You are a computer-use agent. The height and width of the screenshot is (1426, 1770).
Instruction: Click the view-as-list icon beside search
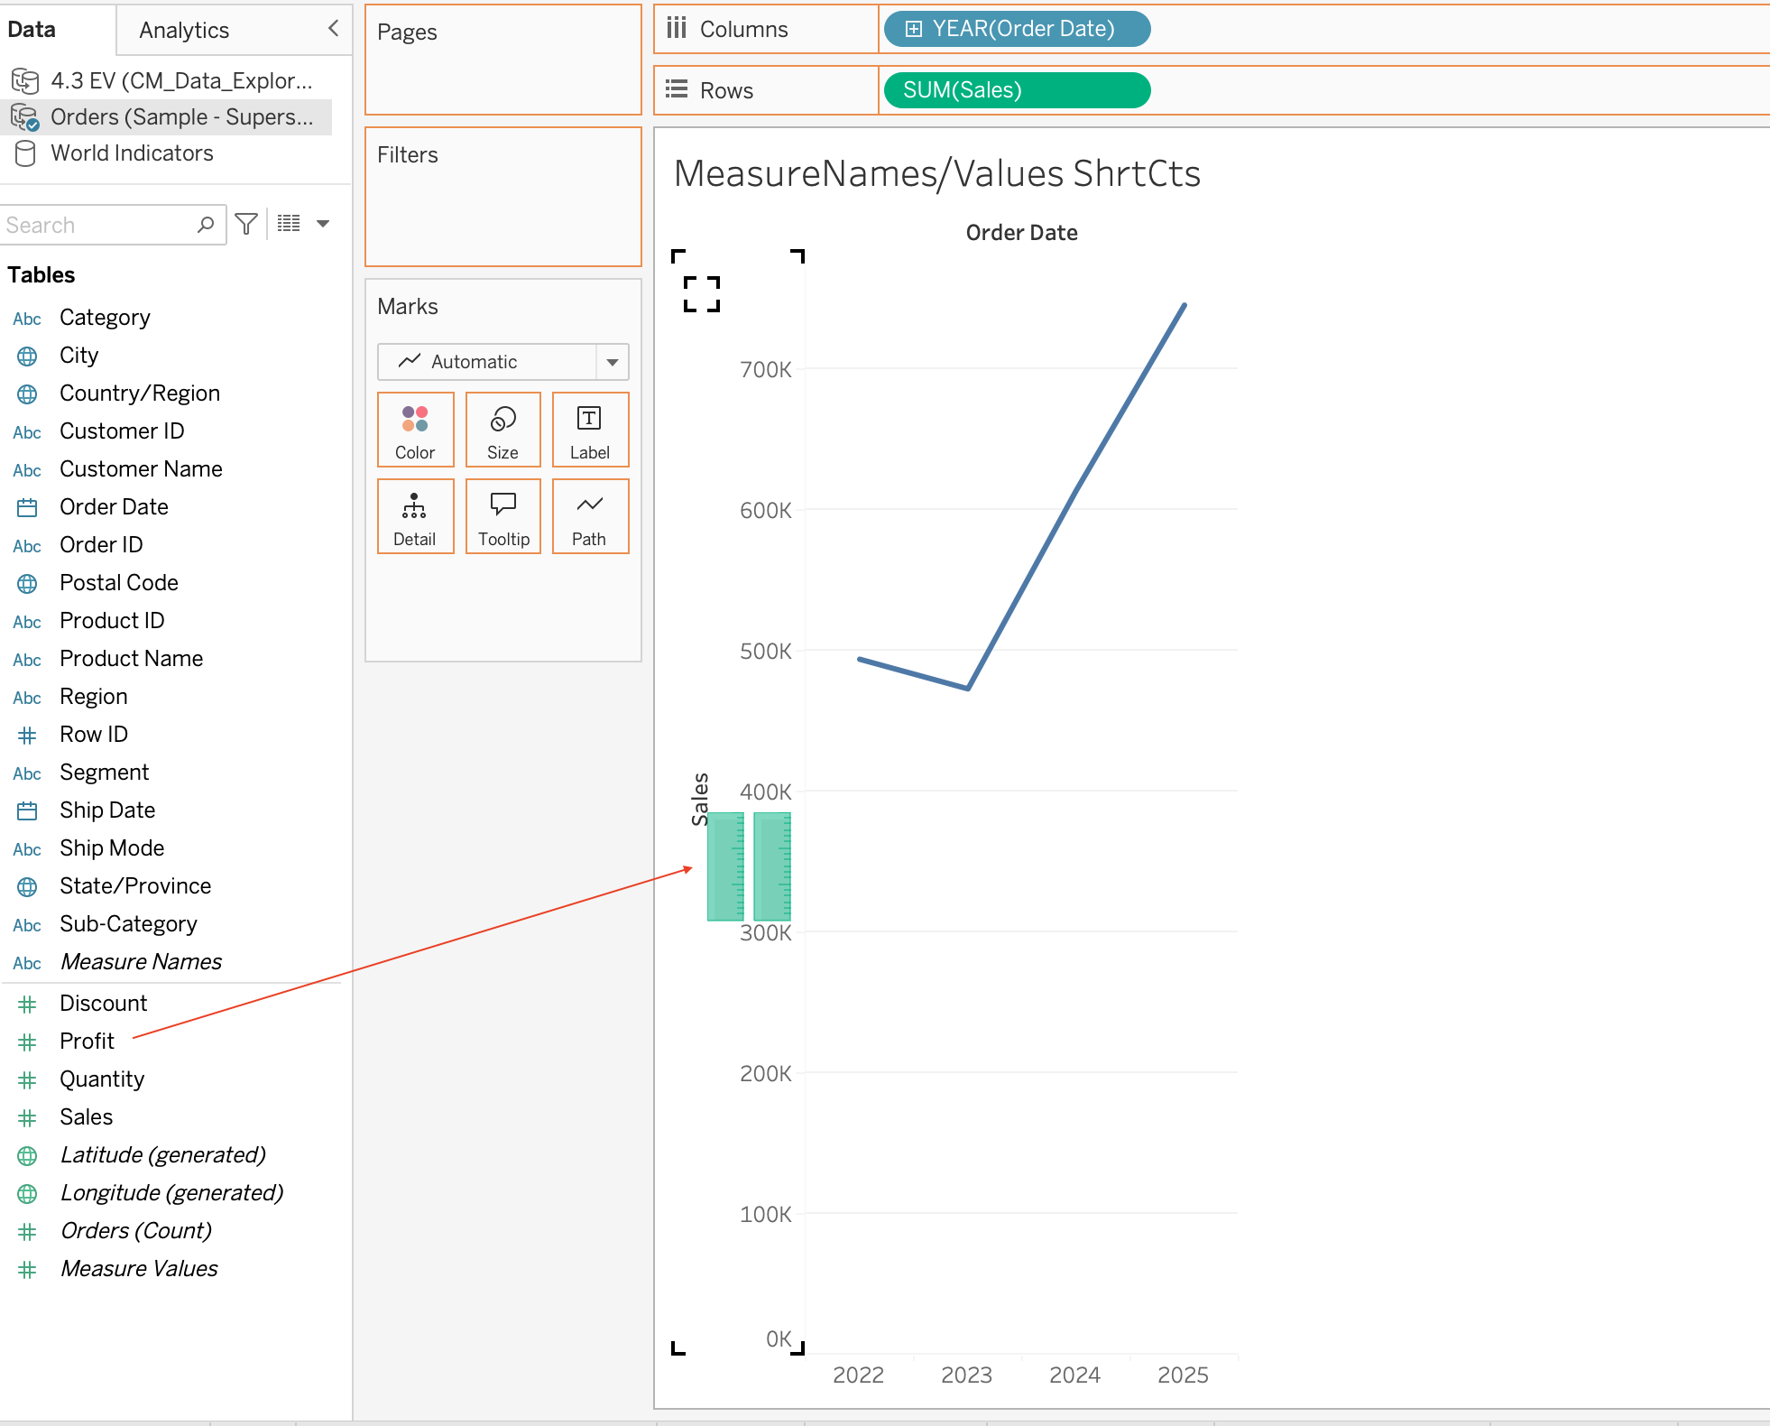(x=289, y=224)
